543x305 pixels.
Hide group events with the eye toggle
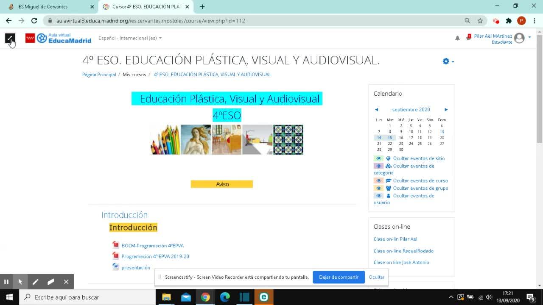[379, 188]
